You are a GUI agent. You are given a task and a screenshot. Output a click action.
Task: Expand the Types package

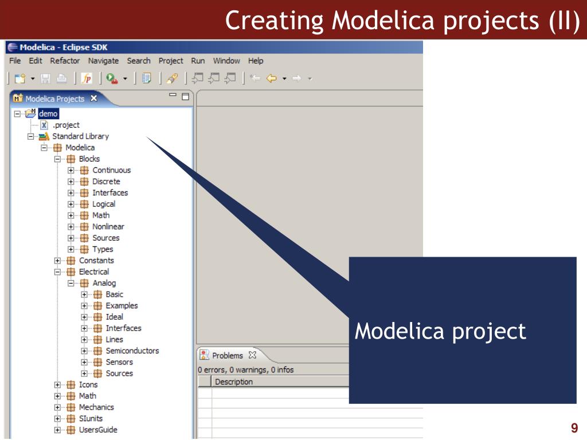71,249
